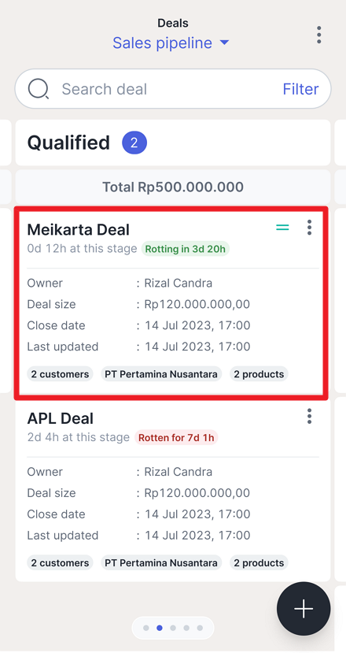The image size is (346, 653).
Task: Select 2 customers tag on Meikarta Deal
Action: point(61,374)
